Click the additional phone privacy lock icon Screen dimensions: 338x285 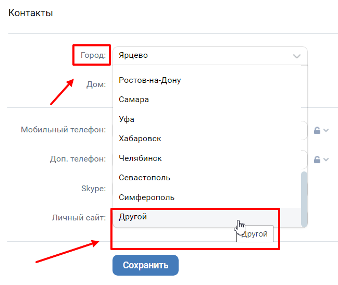click(317, 159)
